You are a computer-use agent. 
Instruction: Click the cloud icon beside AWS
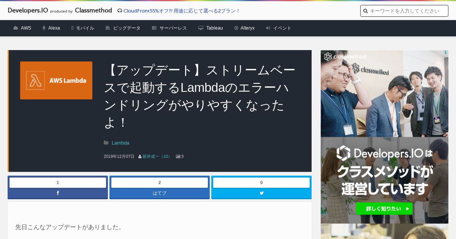16,28
